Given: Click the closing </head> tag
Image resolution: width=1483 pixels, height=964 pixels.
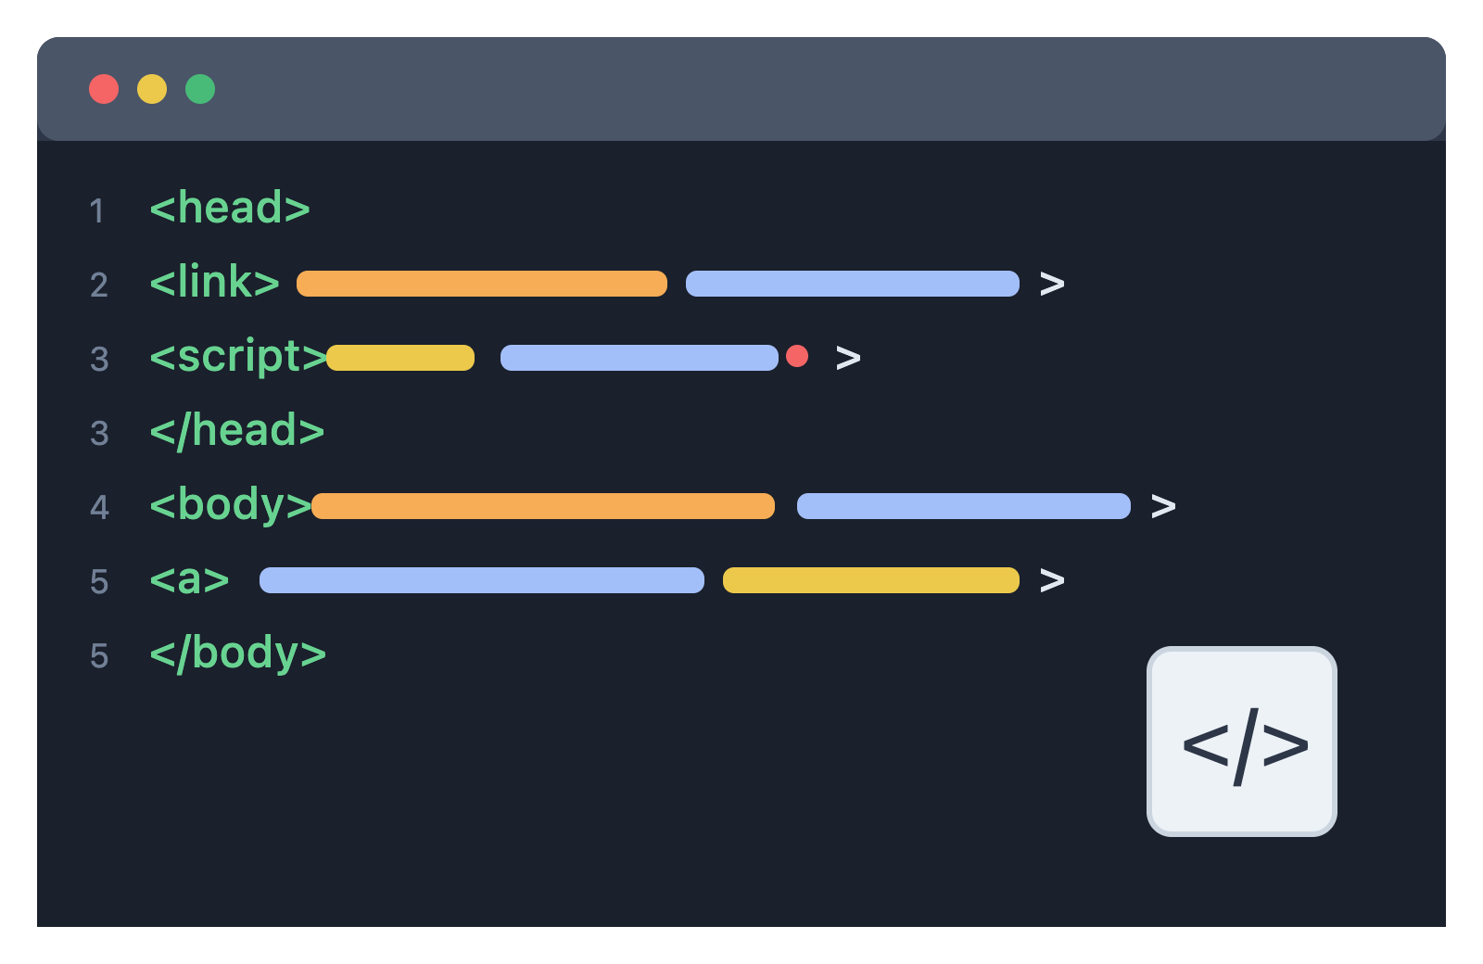Looking at the screenshot, I should [x=237, y=431].
